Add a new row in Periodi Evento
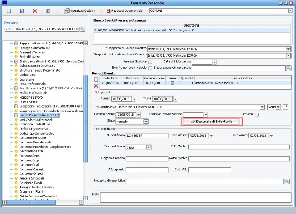The width and height of the screenshot is (296, 214). [96, 79]
